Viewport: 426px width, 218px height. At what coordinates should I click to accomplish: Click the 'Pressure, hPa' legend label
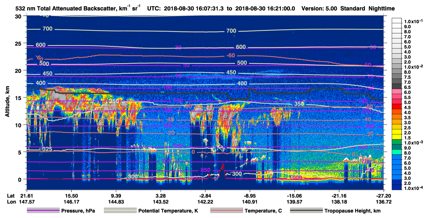point(78,211)
